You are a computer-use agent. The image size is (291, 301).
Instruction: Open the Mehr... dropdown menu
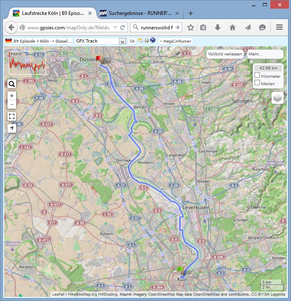coord(264,54)
